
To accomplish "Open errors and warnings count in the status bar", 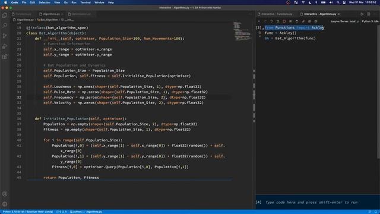I will 61,212.
